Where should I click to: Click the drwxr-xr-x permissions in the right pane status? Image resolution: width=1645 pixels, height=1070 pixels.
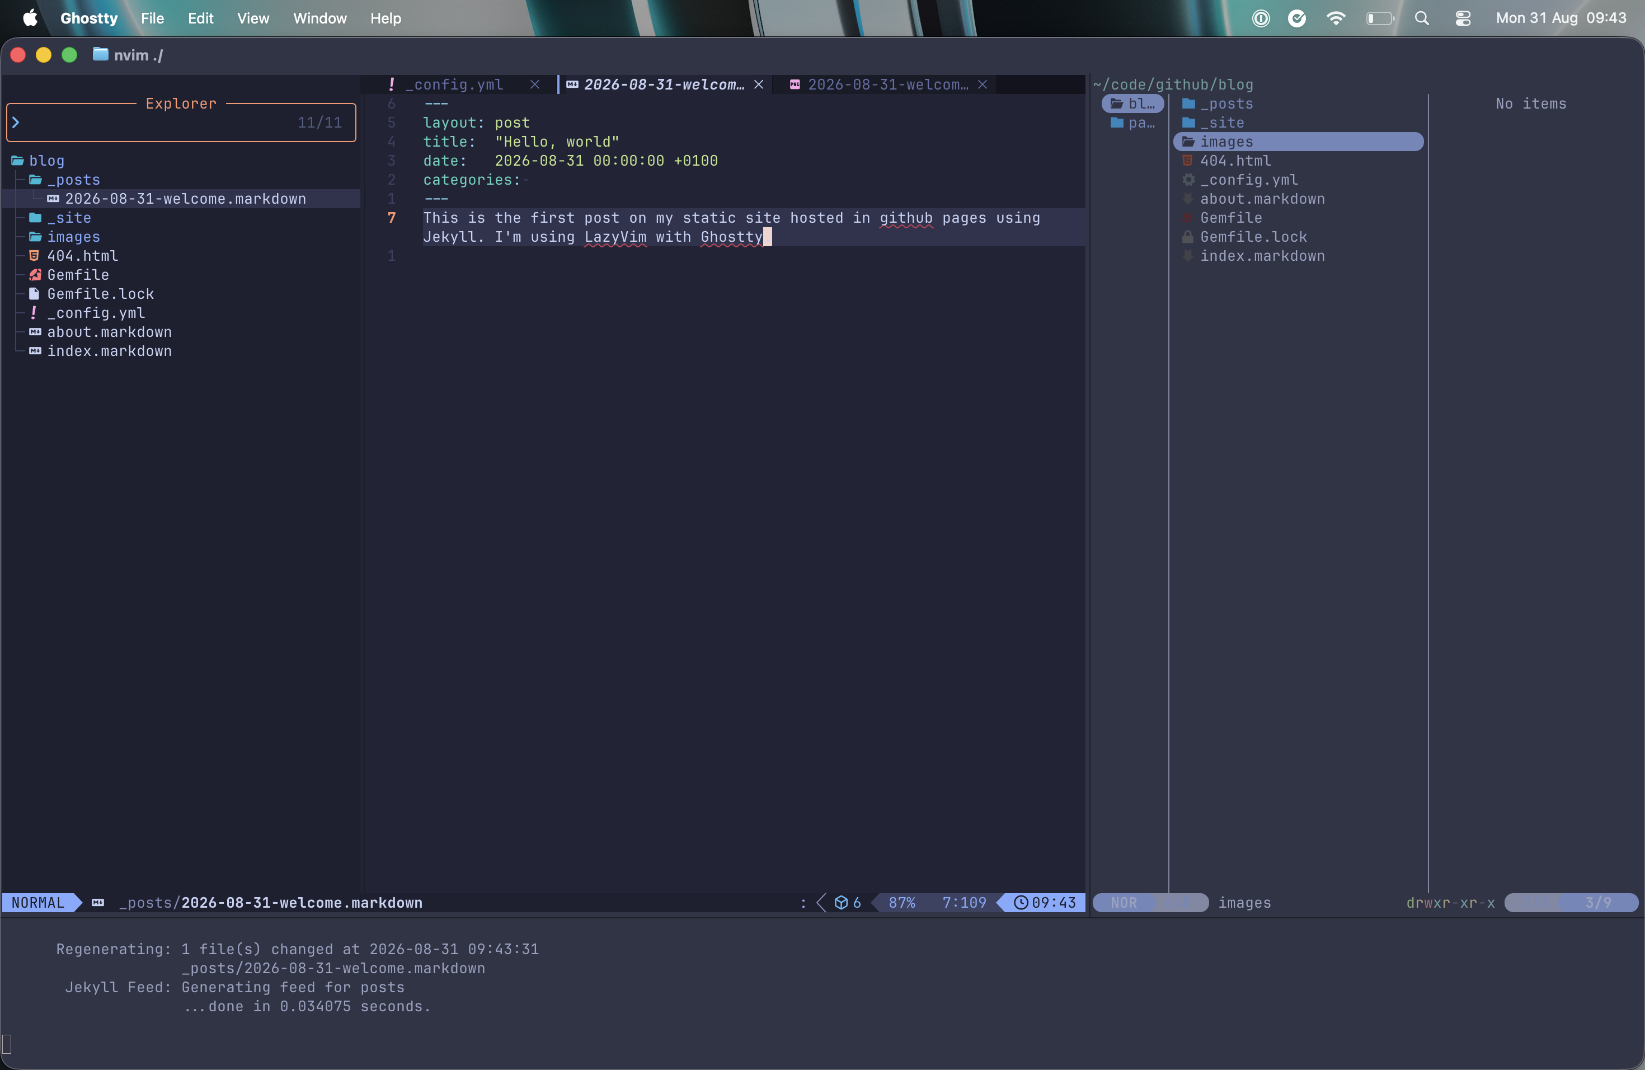(1450, 903)
